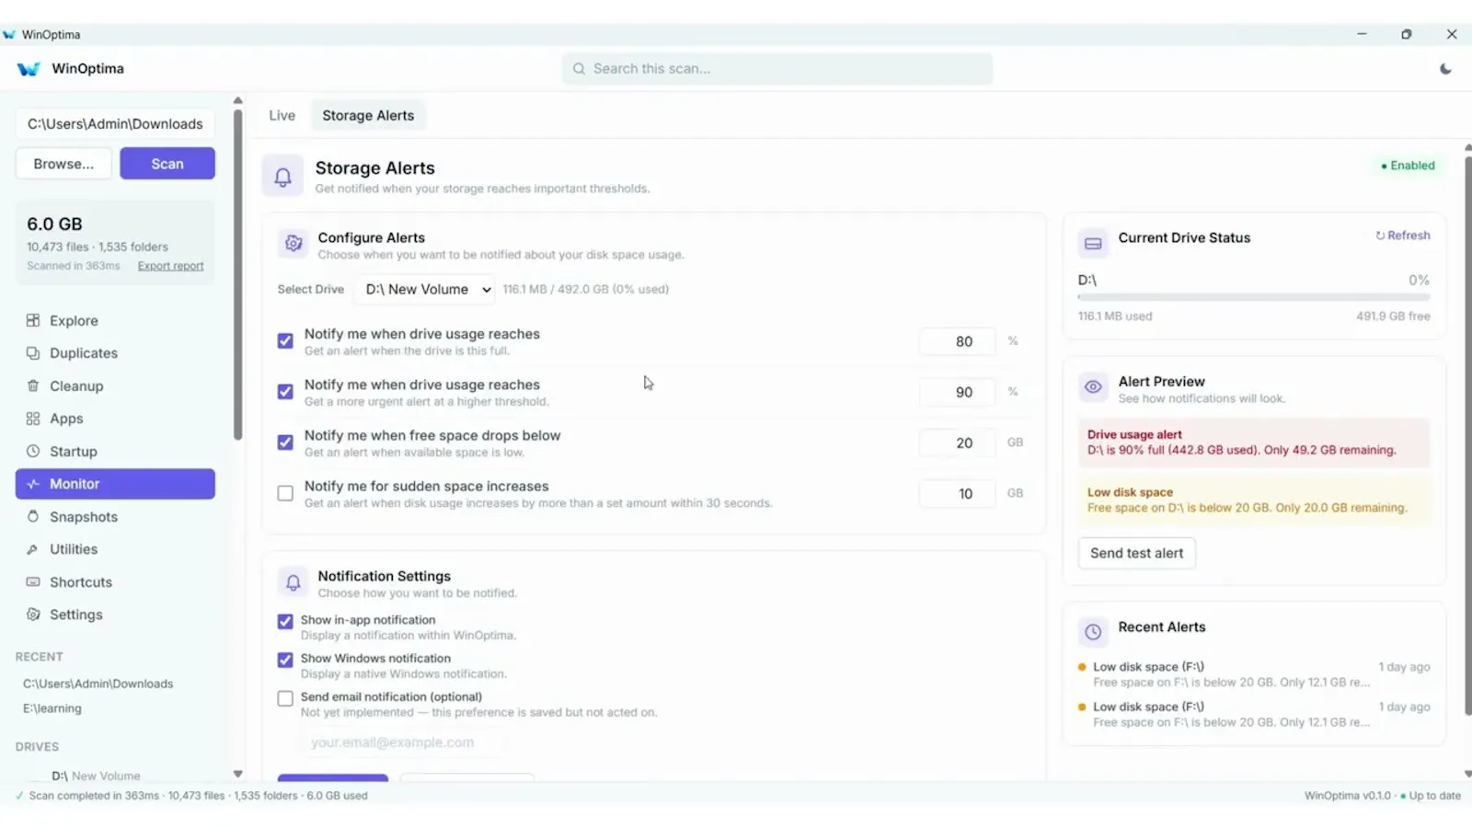Click the Utilities wrench icon
Viewport: 1472px width, 828px height.
33,549
